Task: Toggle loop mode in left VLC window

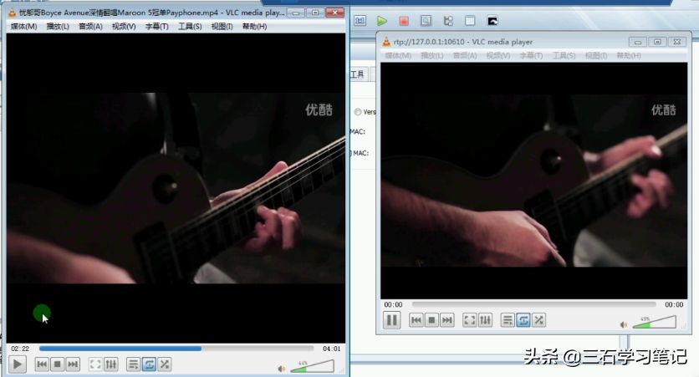Action: tap(150, 364)
